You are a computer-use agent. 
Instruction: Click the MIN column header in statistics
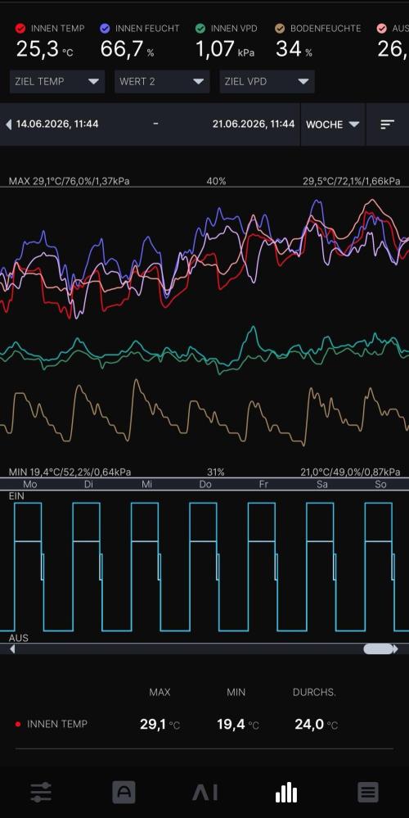[236, 692]
